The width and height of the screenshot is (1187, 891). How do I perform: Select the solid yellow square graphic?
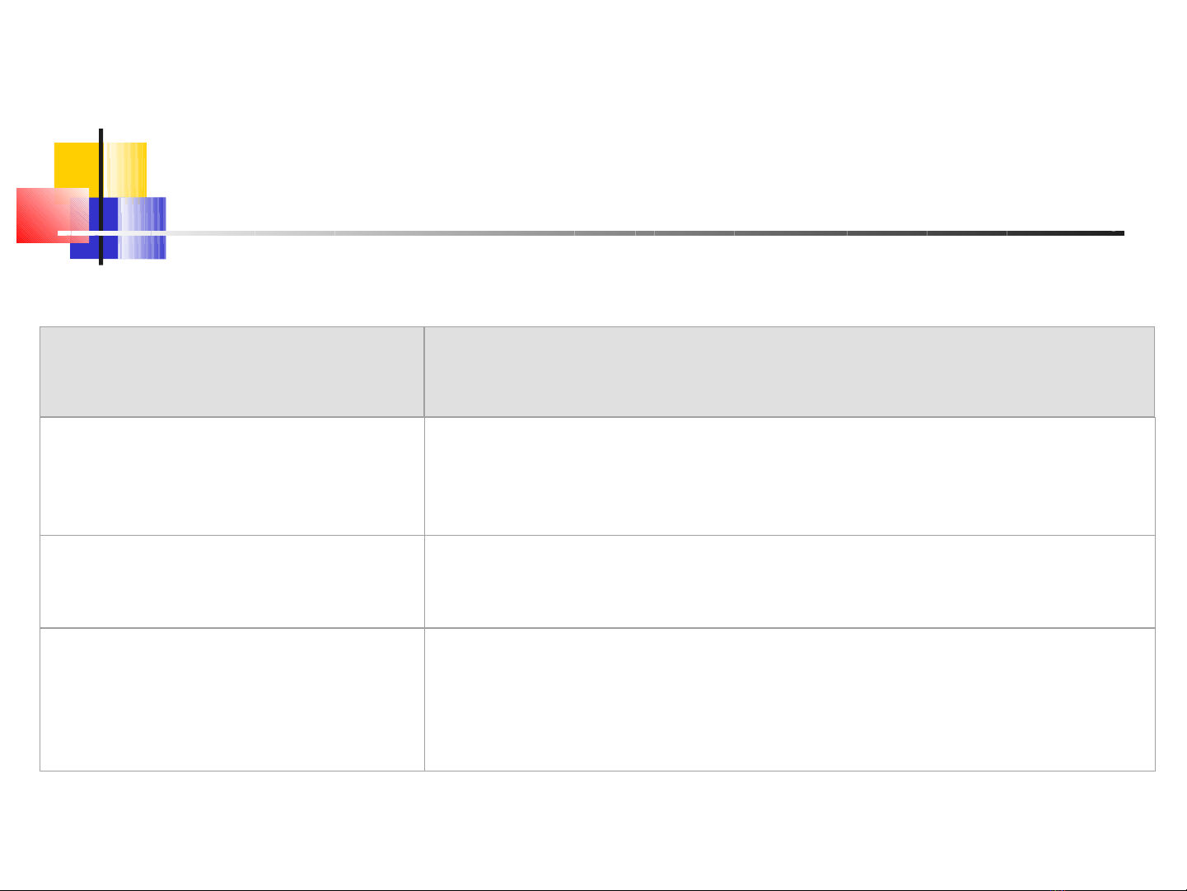tap(77, 165)
